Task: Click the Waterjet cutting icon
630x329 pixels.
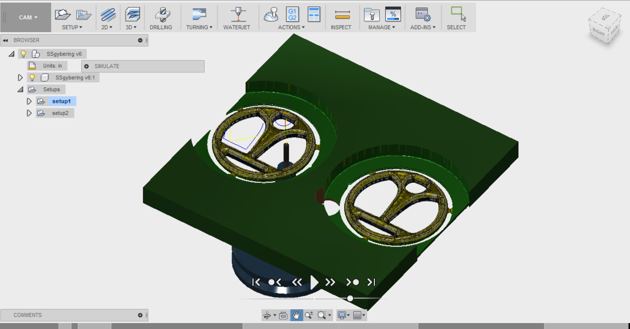Action: click(238, 15)
